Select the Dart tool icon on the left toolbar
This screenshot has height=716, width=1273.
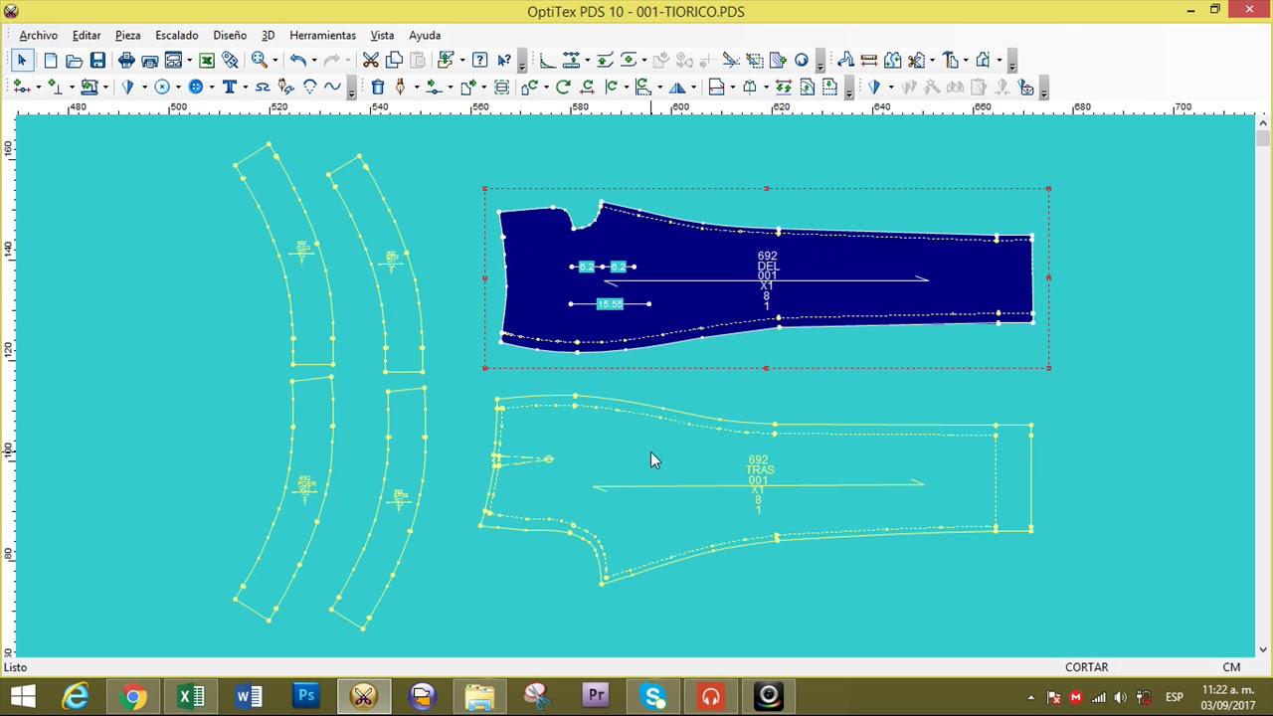click(x=127, y=88)
